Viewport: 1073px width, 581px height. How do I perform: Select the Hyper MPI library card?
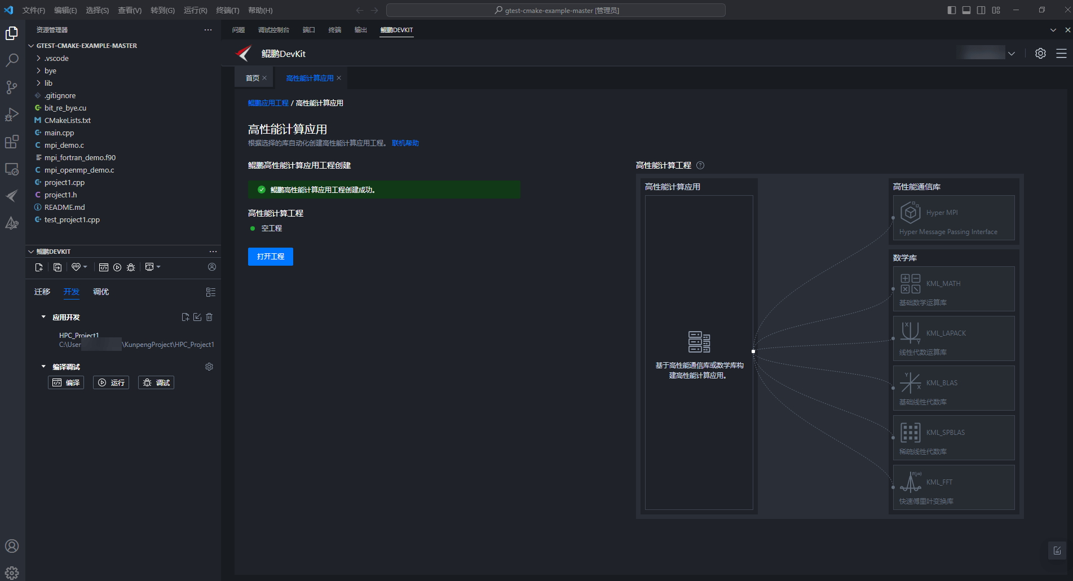[954, 218]
